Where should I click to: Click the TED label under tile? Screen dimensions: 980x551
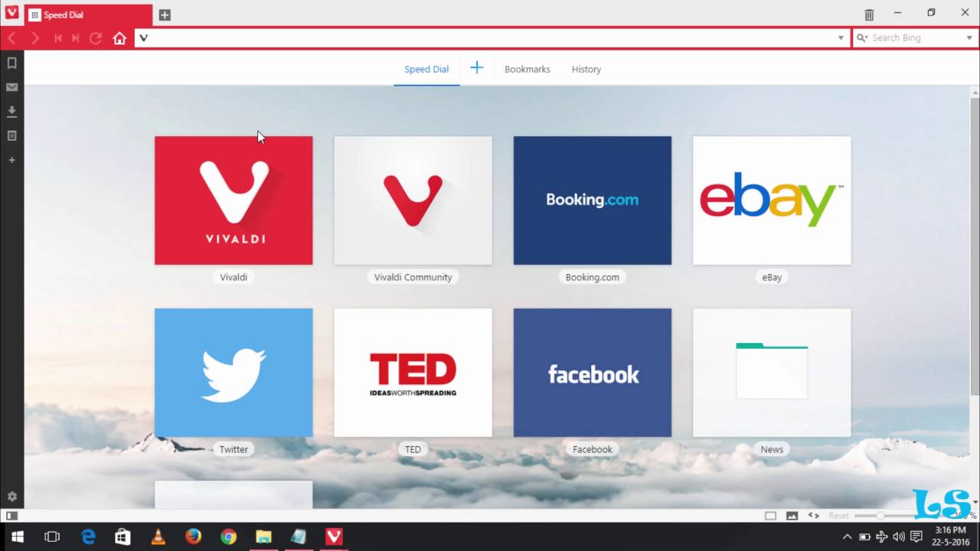click(413, 449)
